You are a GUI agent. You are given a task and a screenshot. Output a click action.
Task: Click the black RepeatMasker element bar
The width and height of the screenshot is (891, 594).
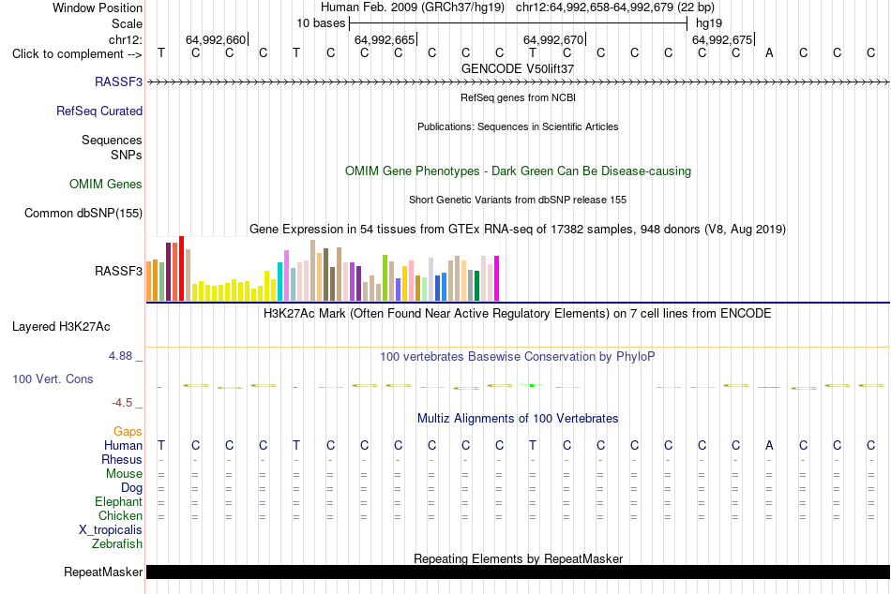point(518,572)
